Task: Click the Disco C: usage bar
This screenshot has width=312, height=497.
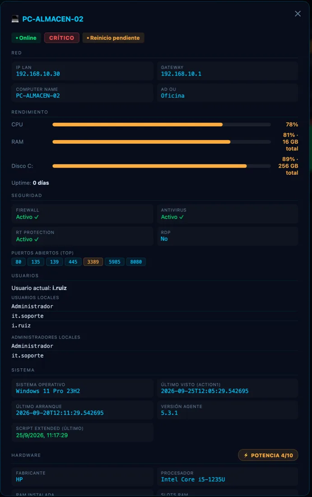Action: (162, 166)
